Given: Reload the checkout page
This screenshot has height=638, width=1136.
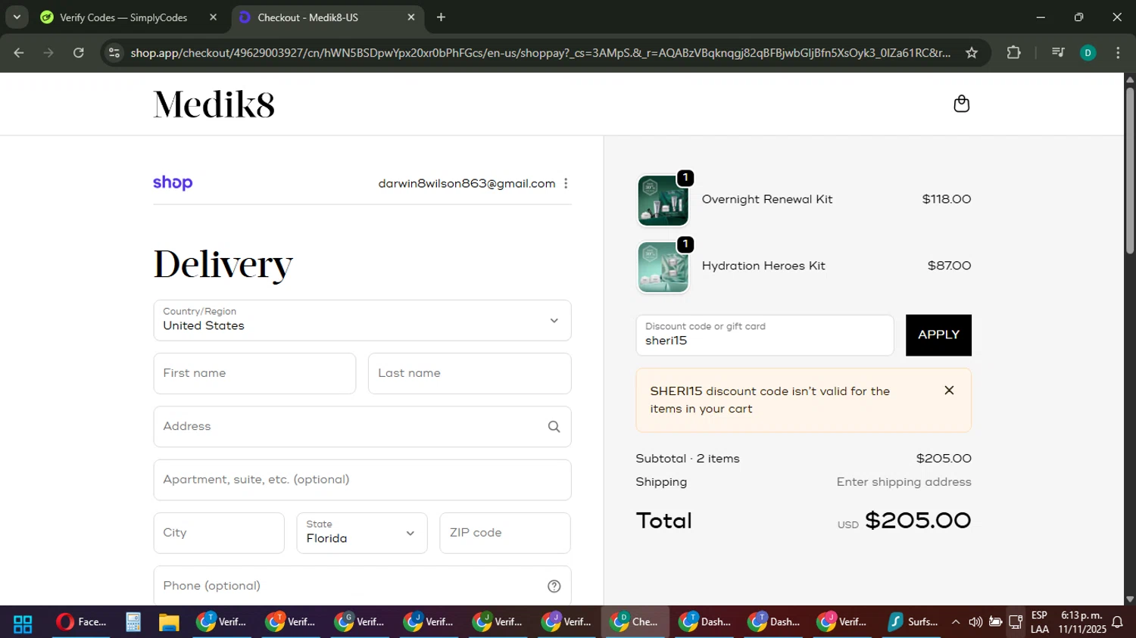Looking at the screenshot, I should (79, 52).
